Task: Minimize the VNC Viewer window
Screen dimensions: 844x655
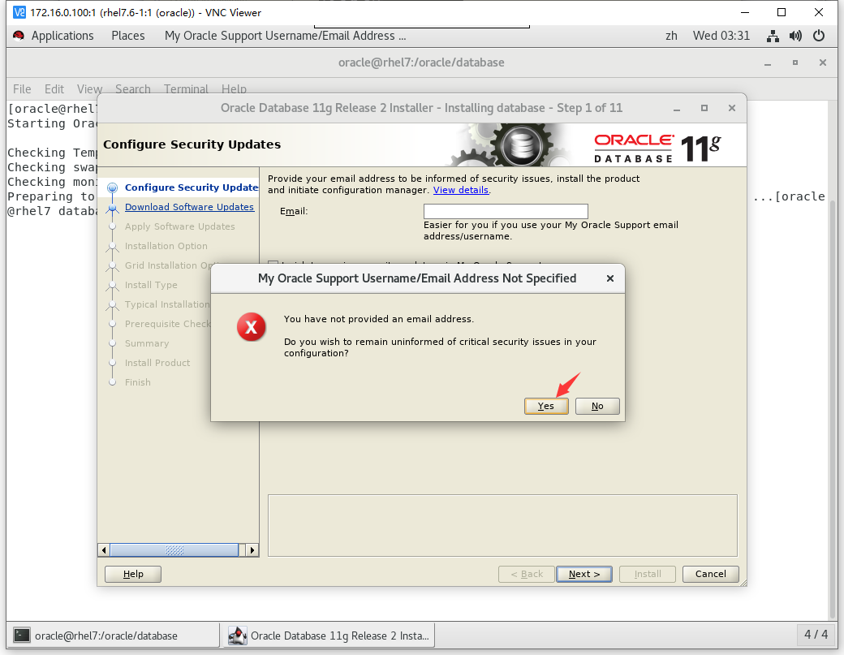Action: (745, 12)
